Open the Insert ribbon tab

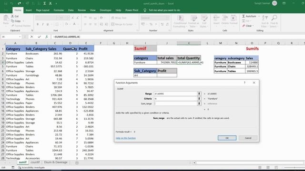click(x=29, y=10)
